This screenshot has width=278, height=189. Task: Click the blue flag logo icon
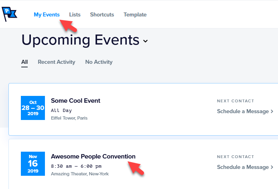[9, 14]
